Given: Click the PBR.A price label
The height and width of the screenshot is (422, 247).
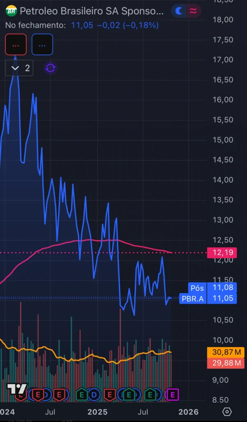Looking at the screenshot, I should pyautogui.click(x=193, y=299).
